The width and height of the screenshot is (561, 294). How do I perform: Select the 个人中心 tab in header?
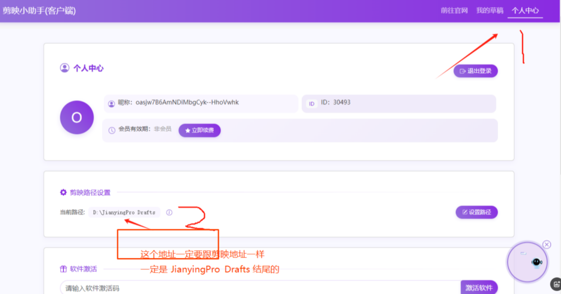pos(525,10)
